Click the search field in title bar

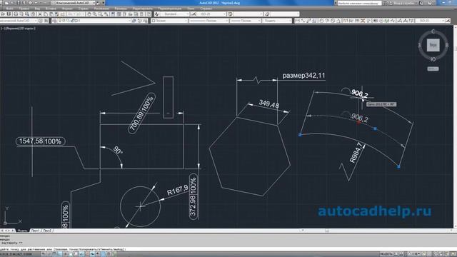360,3
